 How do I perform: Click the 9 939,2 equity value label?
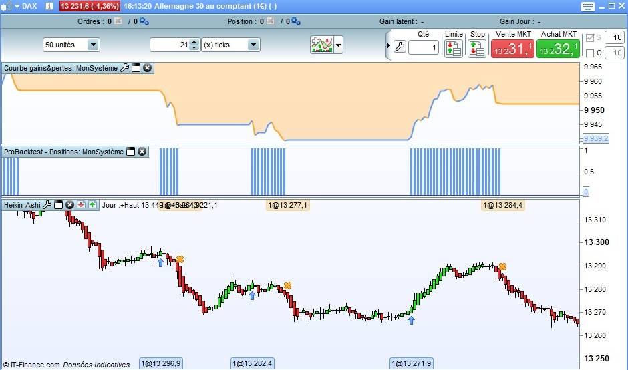tap(595, 138)
